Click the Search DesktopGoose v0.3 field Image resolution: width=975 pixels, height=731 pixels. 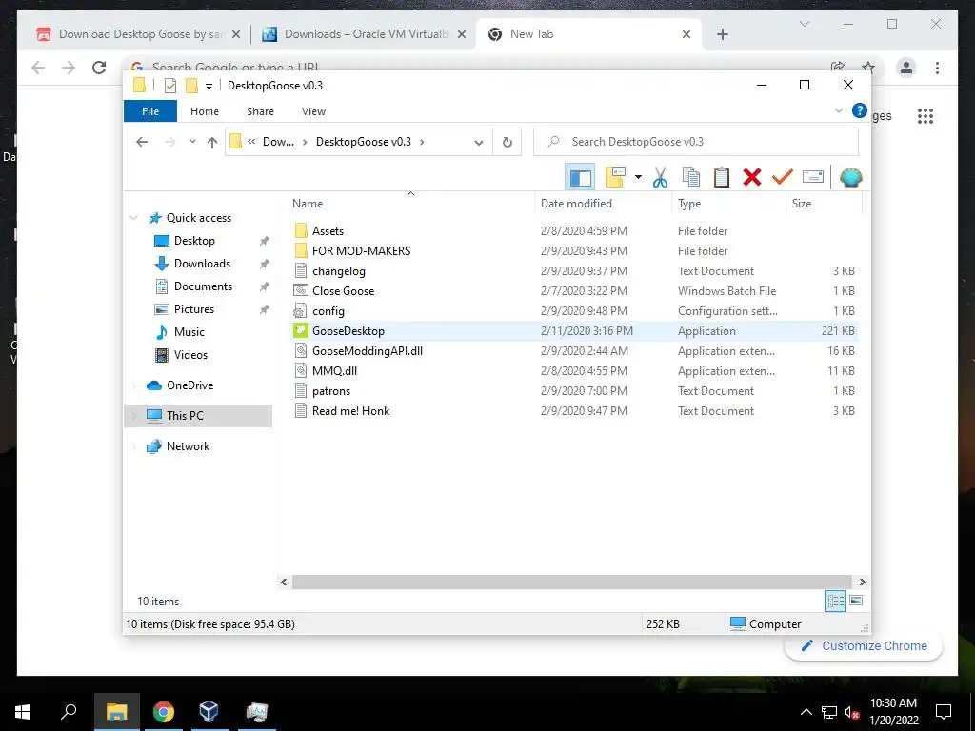click(x=696, y=142)
